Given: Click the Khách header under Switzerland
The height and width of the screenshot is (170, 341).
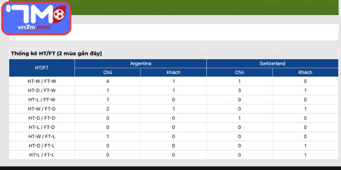Looking at the screenshot, I should pyautogui.click(x=305, y=72).
